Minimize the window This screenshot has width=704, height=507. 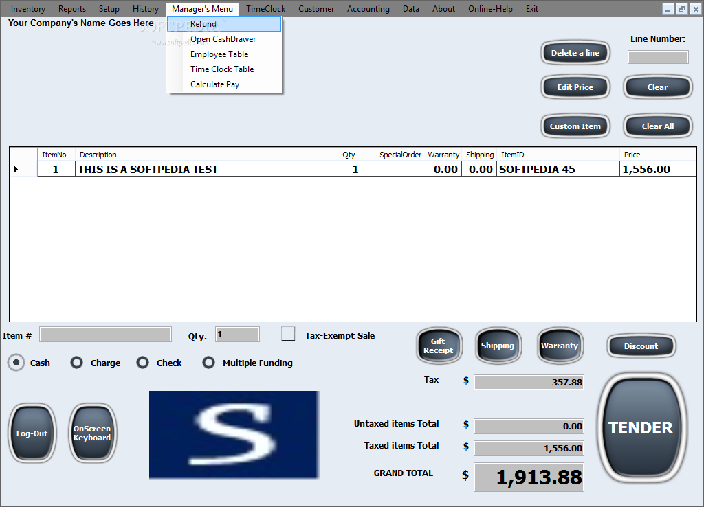pyautogui.click(x=668, y=9)
